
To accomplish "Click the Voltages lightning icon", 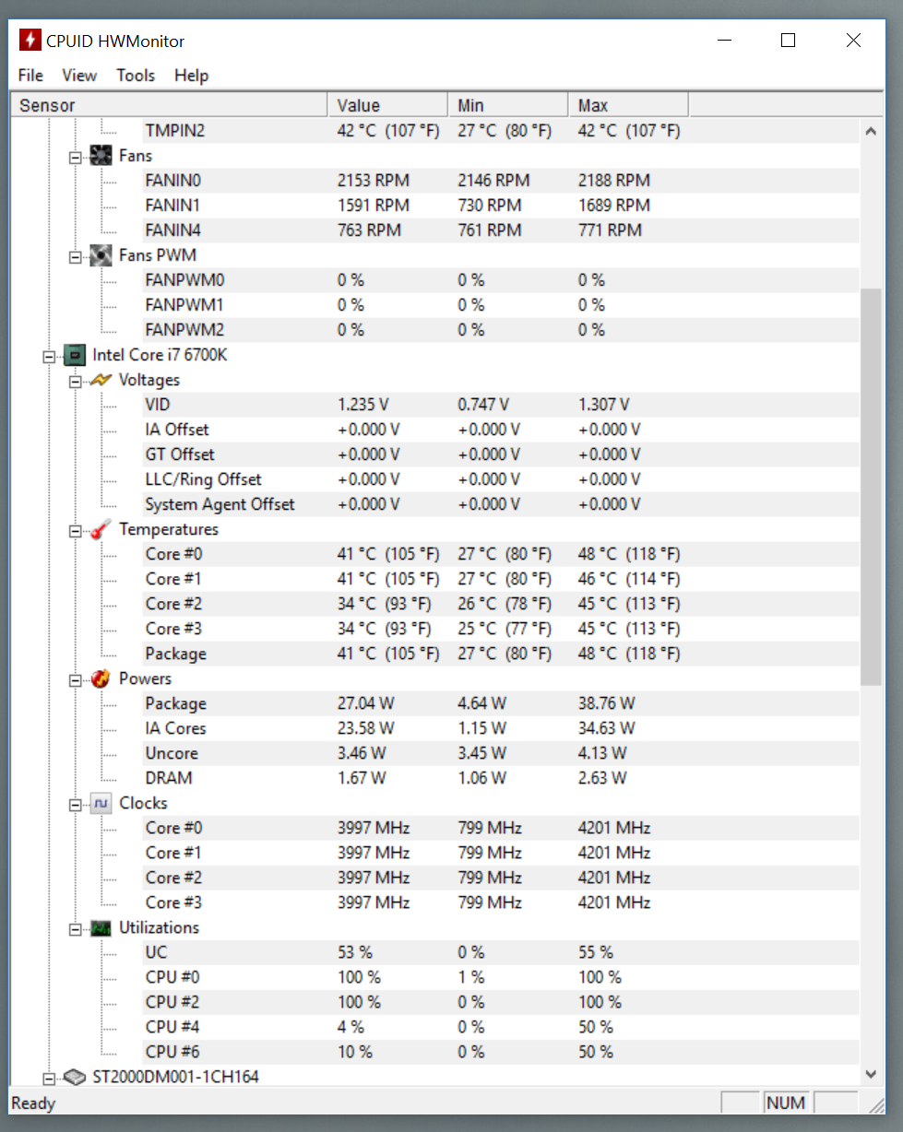I will pos(101,380).
